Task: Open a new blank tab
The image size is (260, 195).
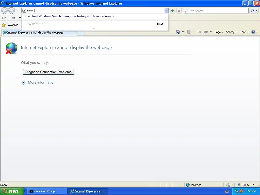Action: tap(81, 33)
